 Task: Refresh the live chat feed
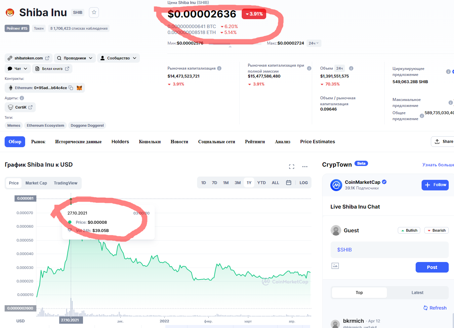(435, 308)
